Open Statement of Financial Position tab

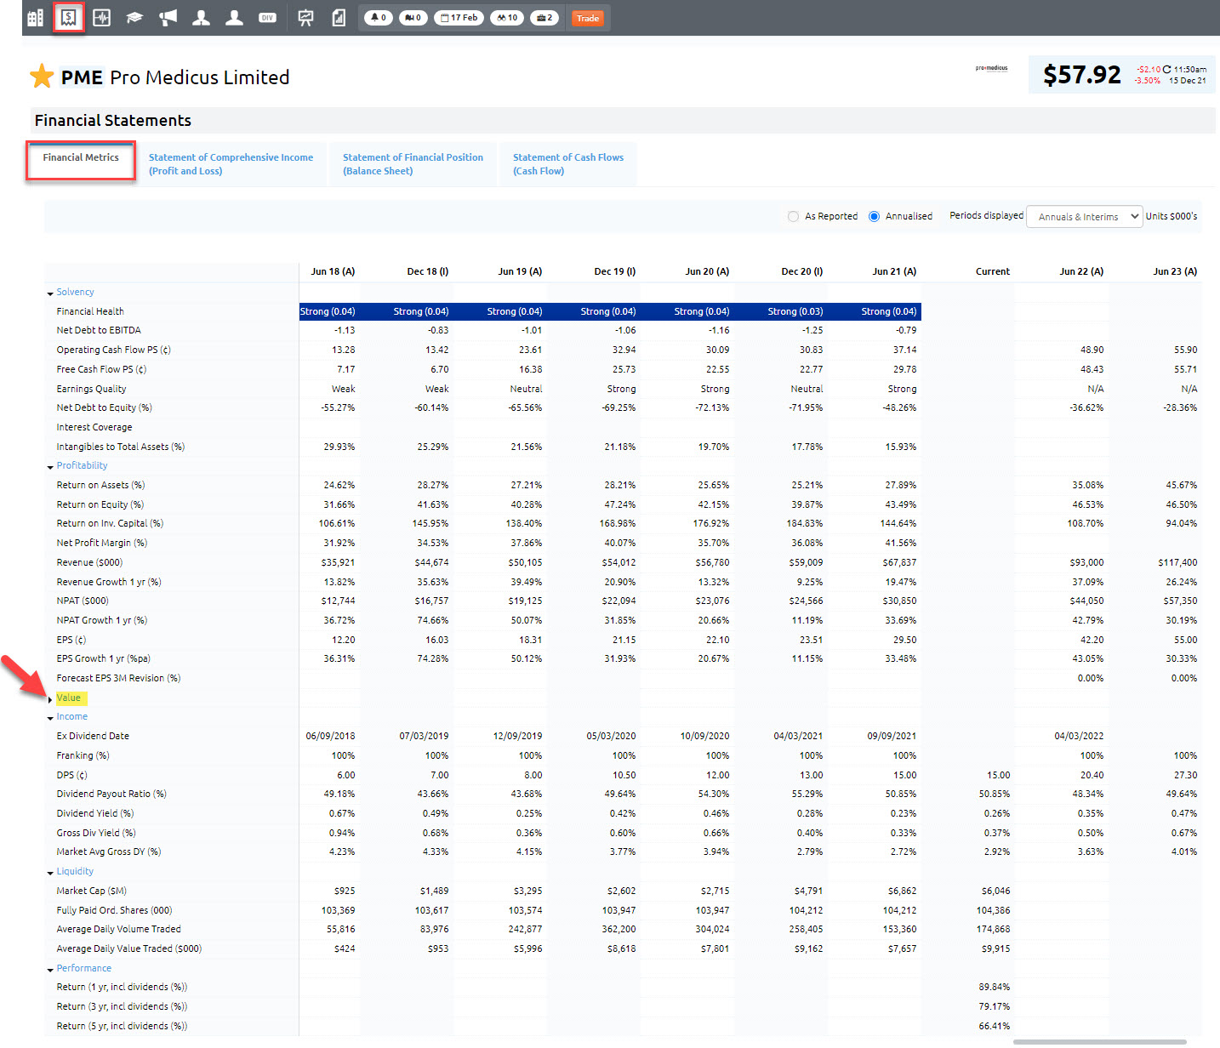(x=413, y=164)
